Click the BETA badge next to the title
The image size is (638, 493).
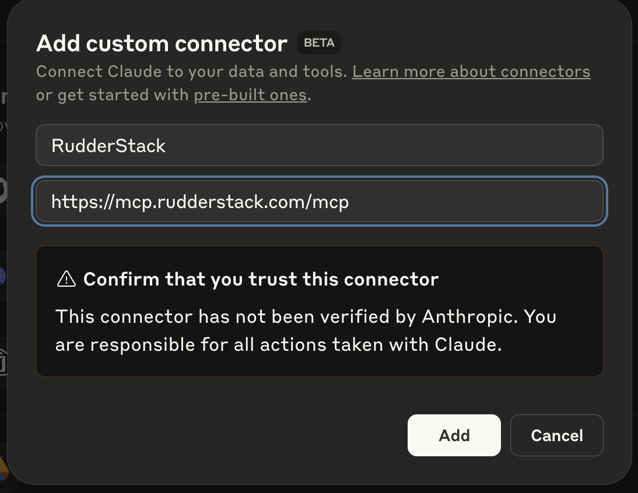tap(319, 43)
